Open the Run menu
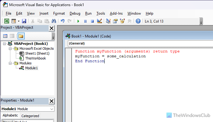Viewport: 213px width, 122px height. (x=88, y=13)
